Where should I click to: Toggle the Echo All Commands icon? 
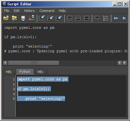97,18
